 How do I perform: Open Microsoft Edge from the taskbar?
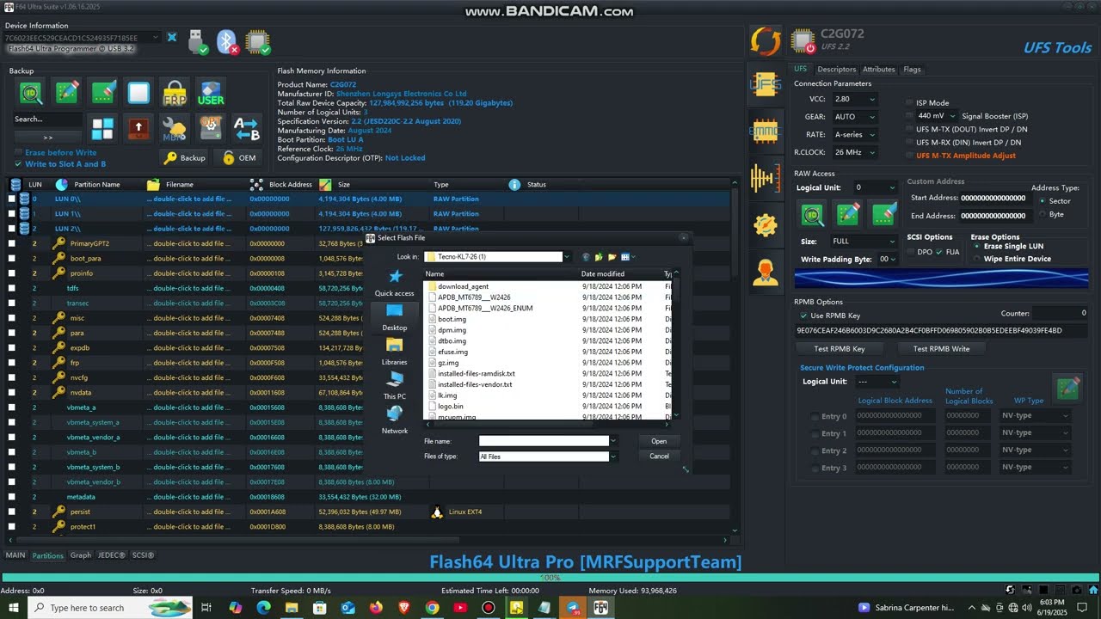pos(263,608)
